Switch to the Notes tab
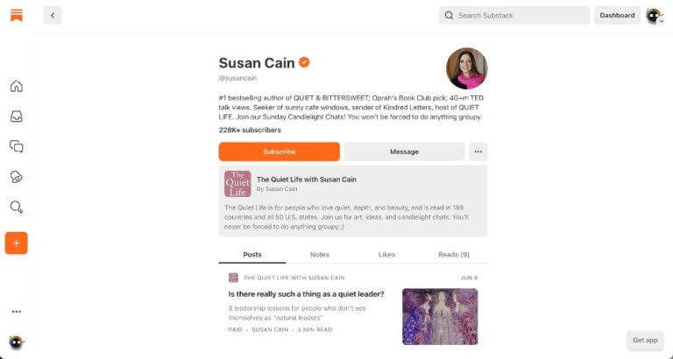673x359 pixels. (x=320, y=254)
